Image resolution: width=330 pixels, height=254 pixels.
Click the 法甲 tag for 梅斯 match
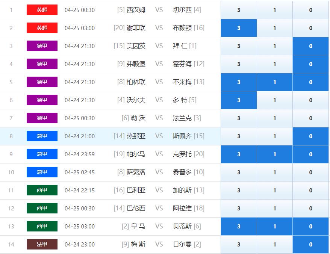coord(42,244)
